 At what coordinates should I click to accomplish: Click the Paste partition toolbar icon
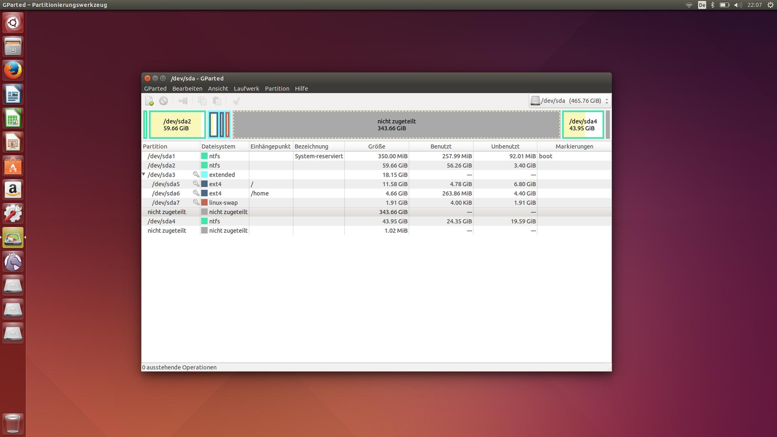click(x=217, y=101)
